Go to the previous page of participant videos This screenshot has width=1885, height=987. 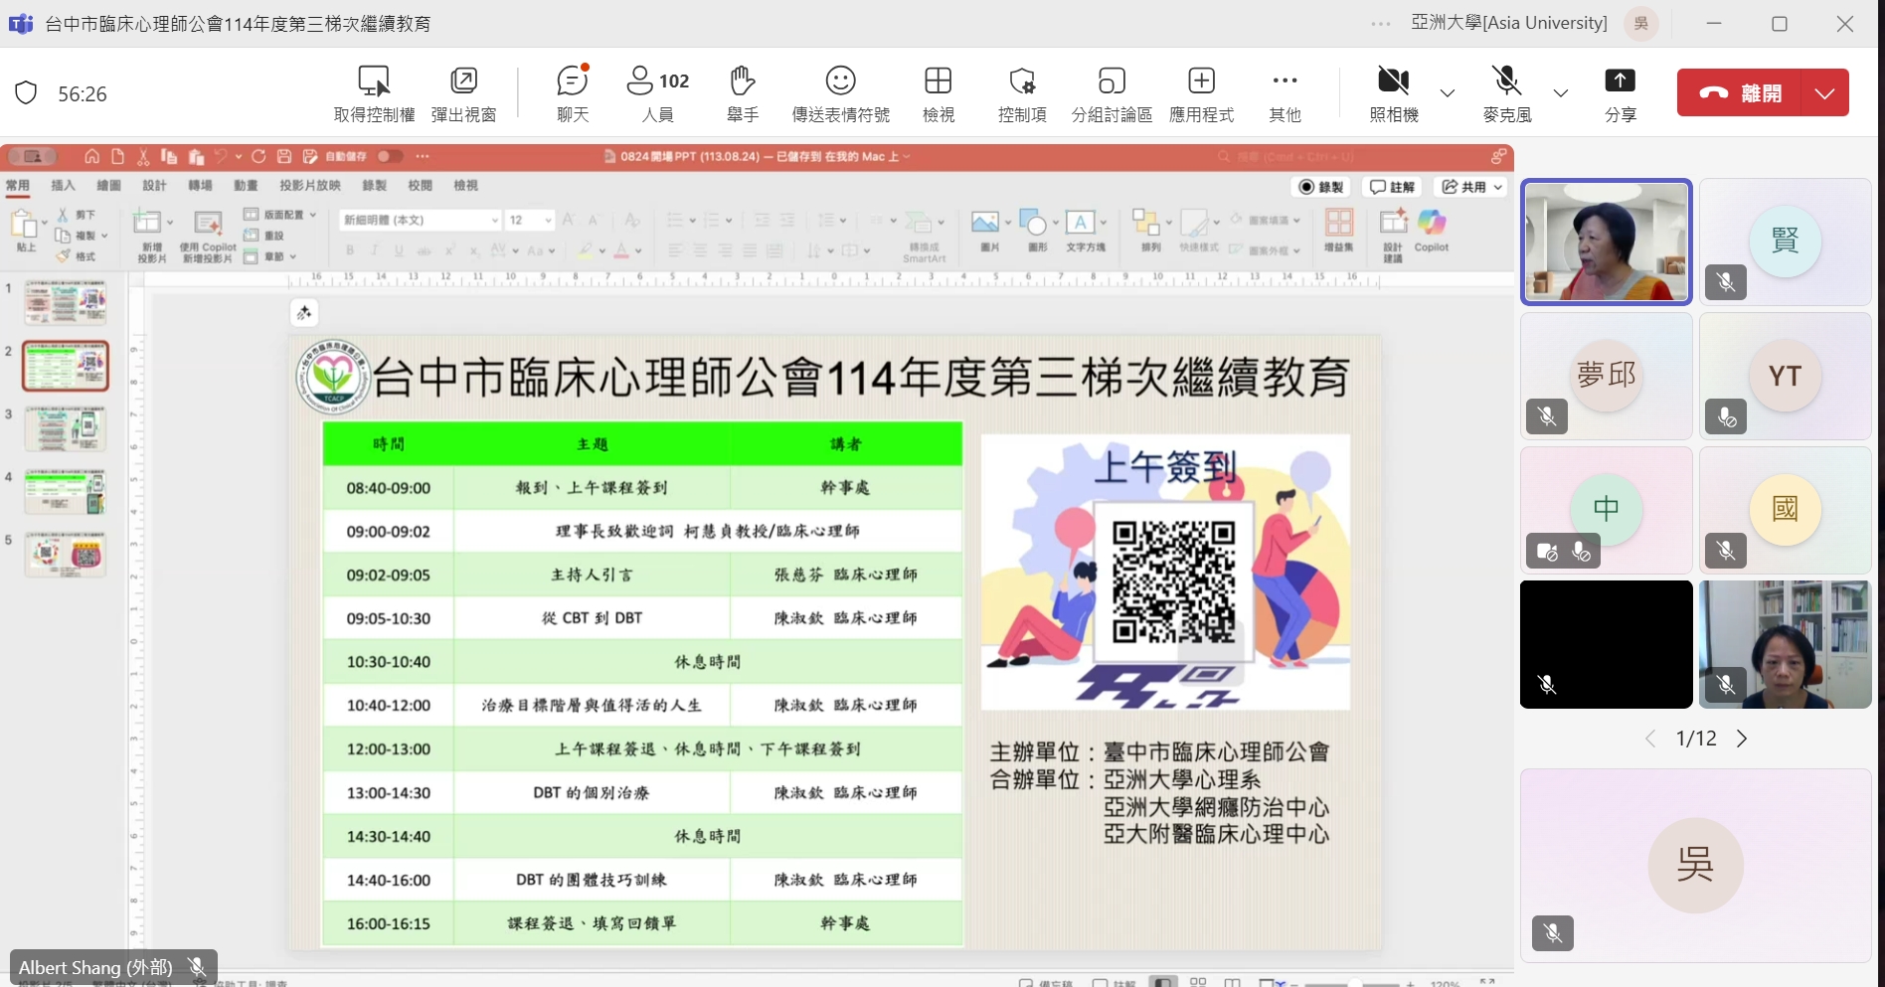click(1650, 739)
